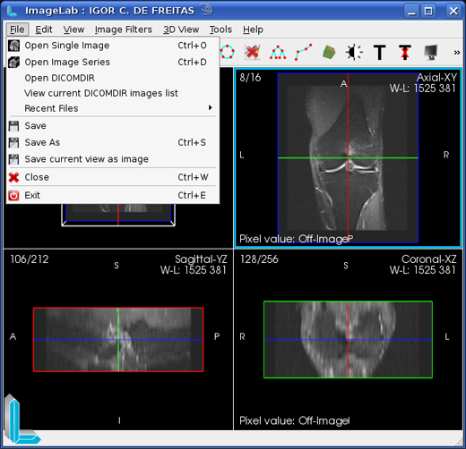Open the Edit menu
466x449 pixels.
point(44,30)
